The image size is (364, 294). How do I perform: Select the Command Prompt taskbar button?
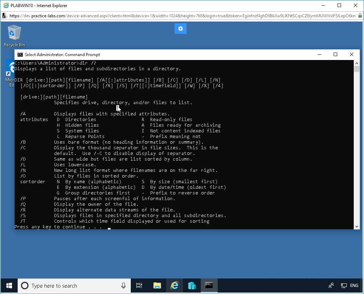[x=209, y=286]
